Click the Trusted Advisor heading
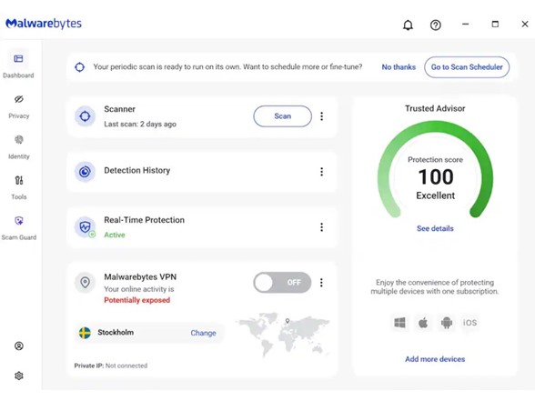Viewport: 535px width, 401px height. tap(435, 108)
